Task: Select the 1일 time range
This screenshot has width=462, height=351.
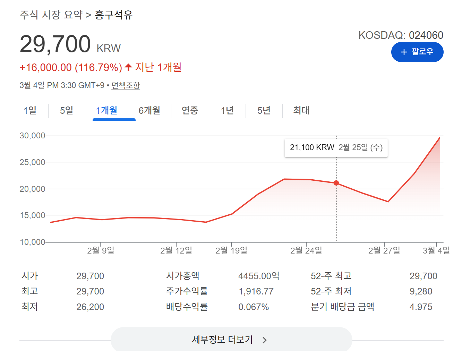Action: click(x=29, y=110)
